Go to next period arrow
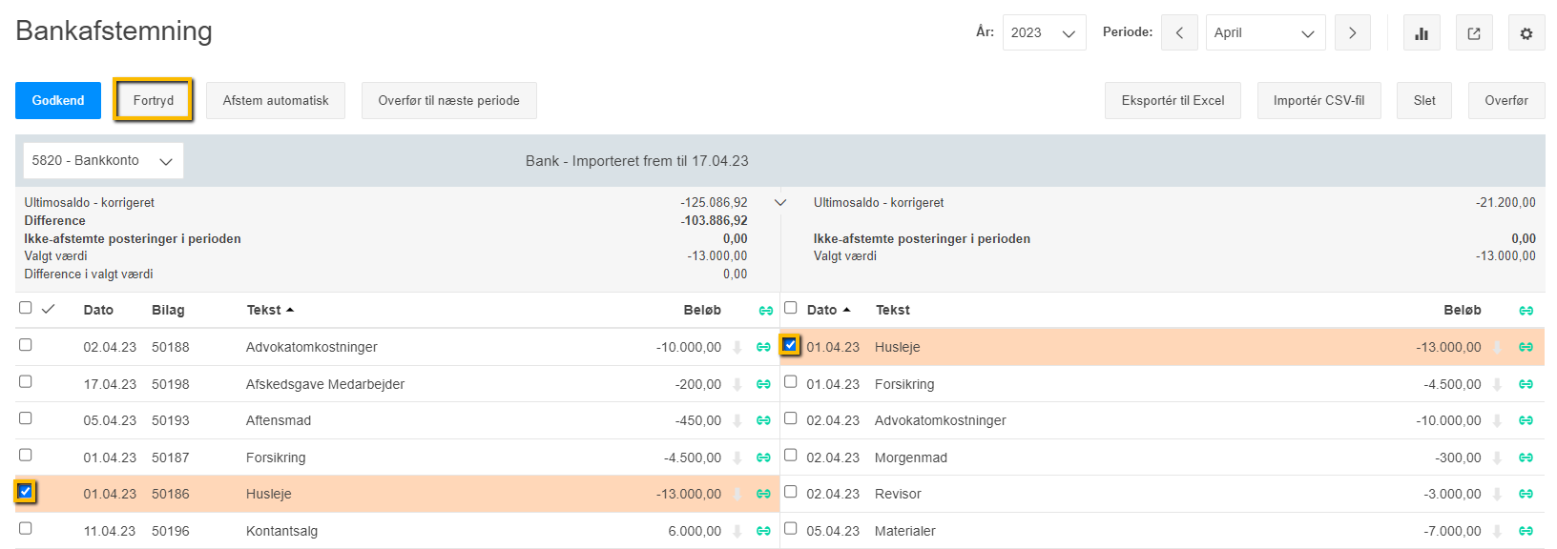 click(x=1352, y=32)
